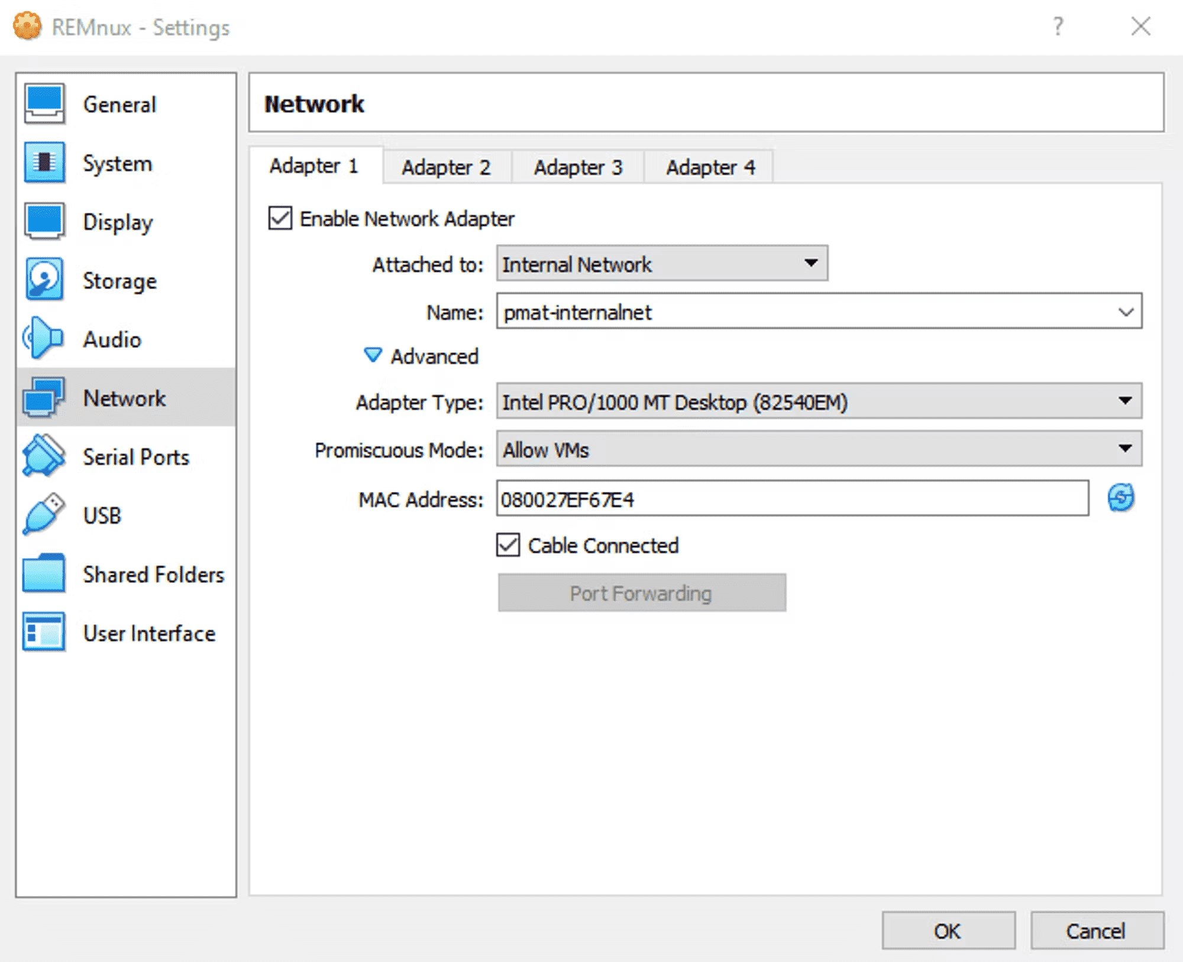Select the System chip icon
Screen dimensions: 1183x962
tap(44, 163)
